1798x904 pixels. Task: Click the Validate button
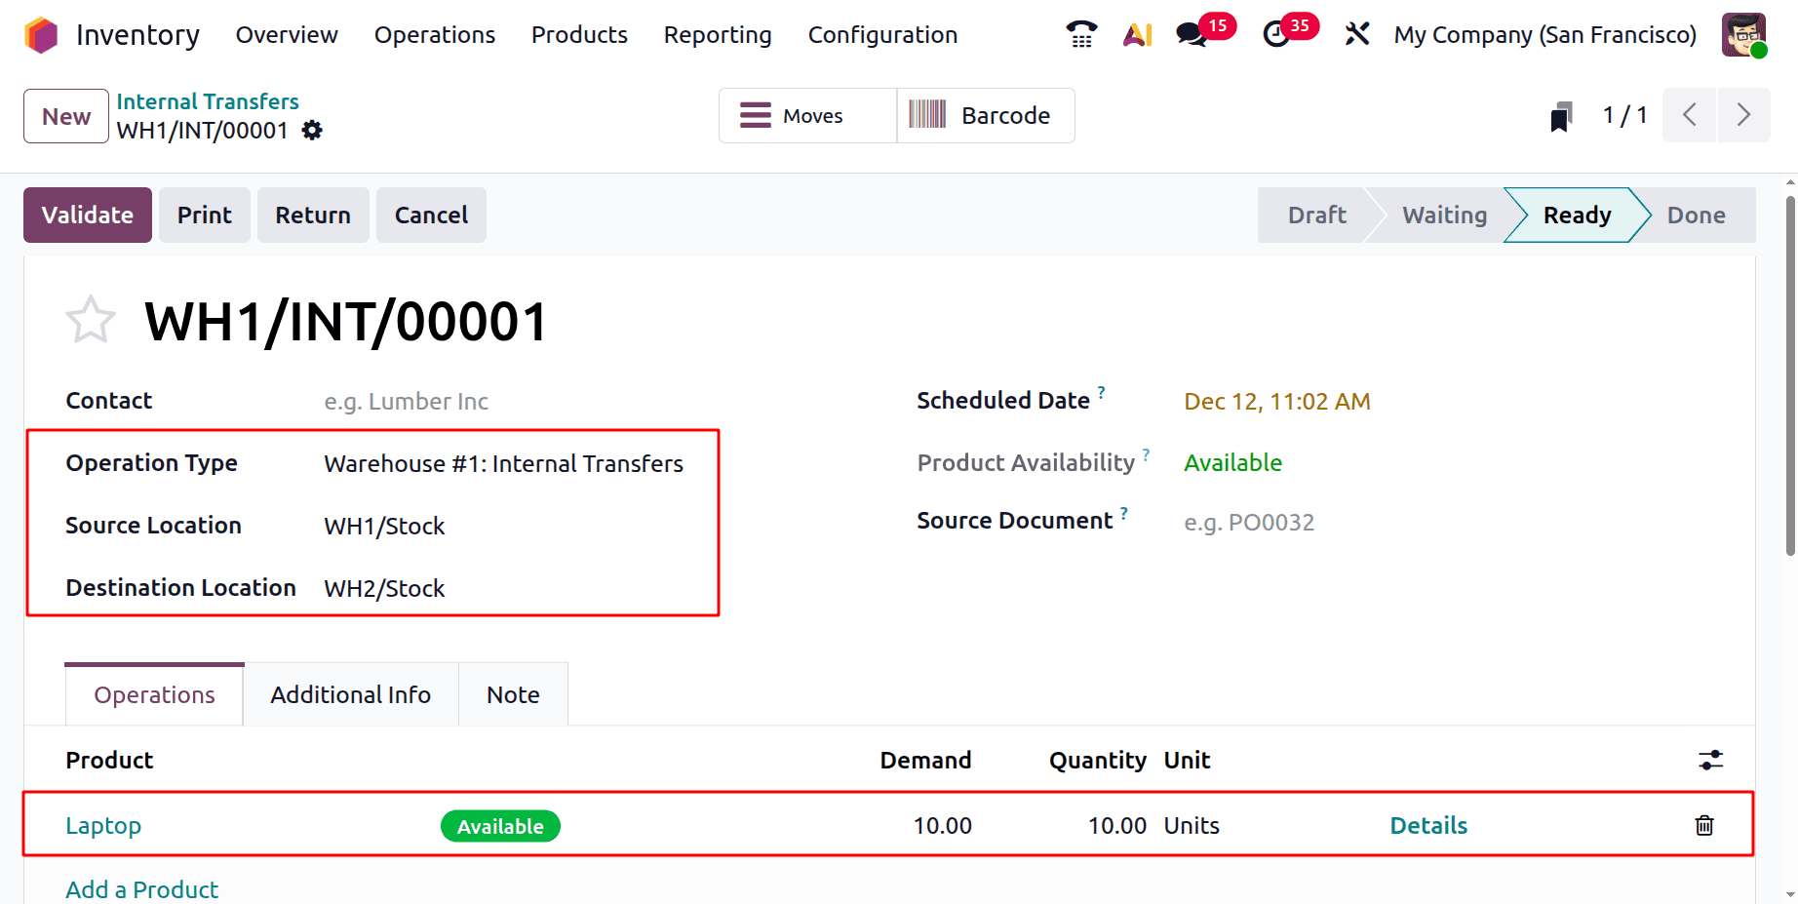click(x=87, y=215)
